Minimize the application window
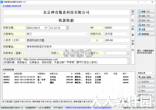156x110 pixels. (x=138, y=2)
